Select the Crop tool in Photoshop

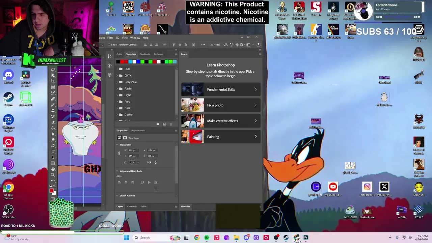pos(53,81)
